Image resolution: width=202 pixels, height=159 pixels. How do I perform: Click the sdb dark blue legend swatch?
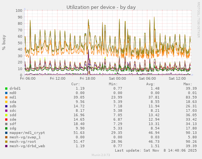(6, 106)
